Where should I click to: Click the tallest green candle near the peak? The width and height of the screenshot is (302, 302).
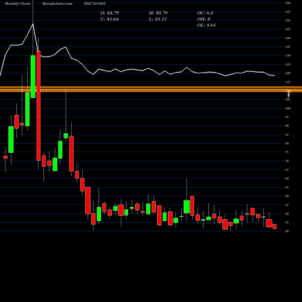[33, 77]
